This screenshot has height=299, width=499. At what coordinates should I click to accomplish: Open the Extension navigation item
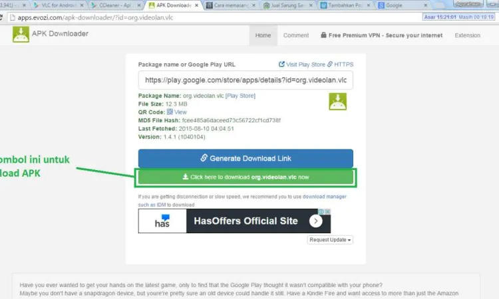tap(467, 35)
